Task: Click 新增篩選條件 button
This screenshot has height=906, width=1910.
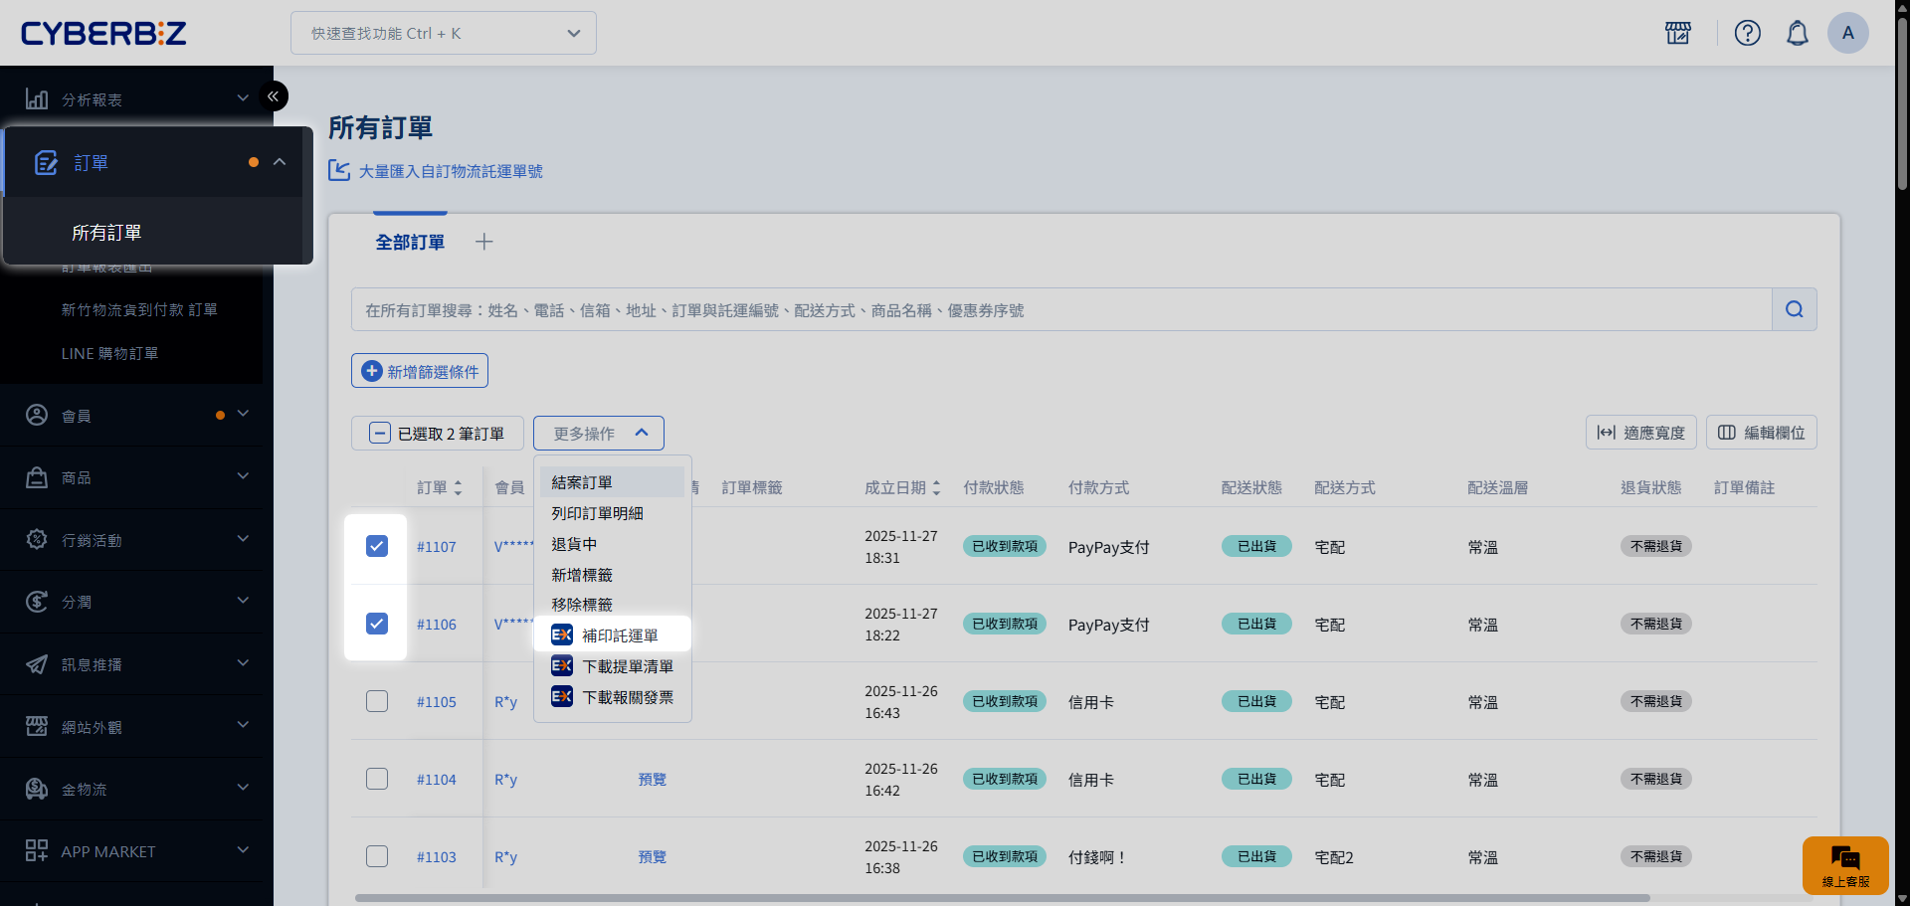Action: (x=420, y=371)
